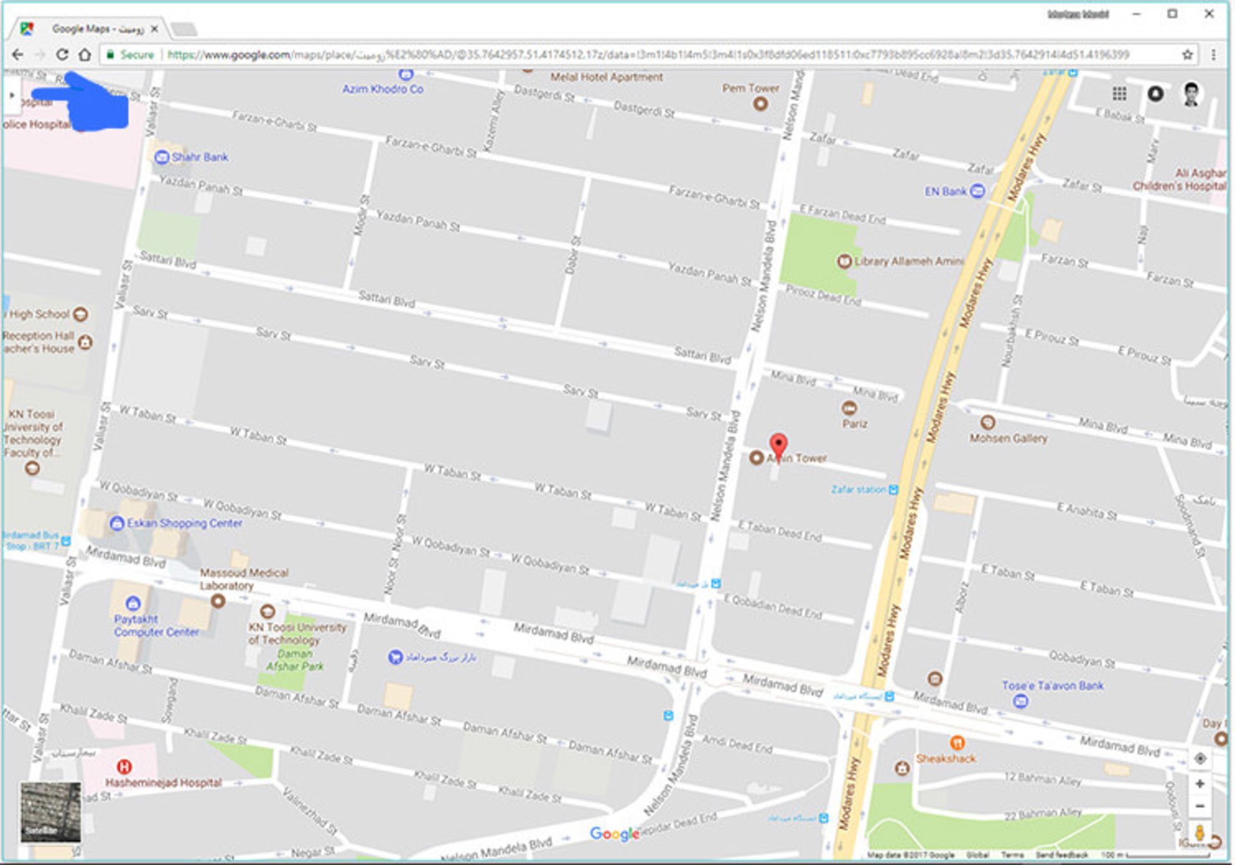
Task: Open the Terms link in map footer
Action: pos(1012,855)
